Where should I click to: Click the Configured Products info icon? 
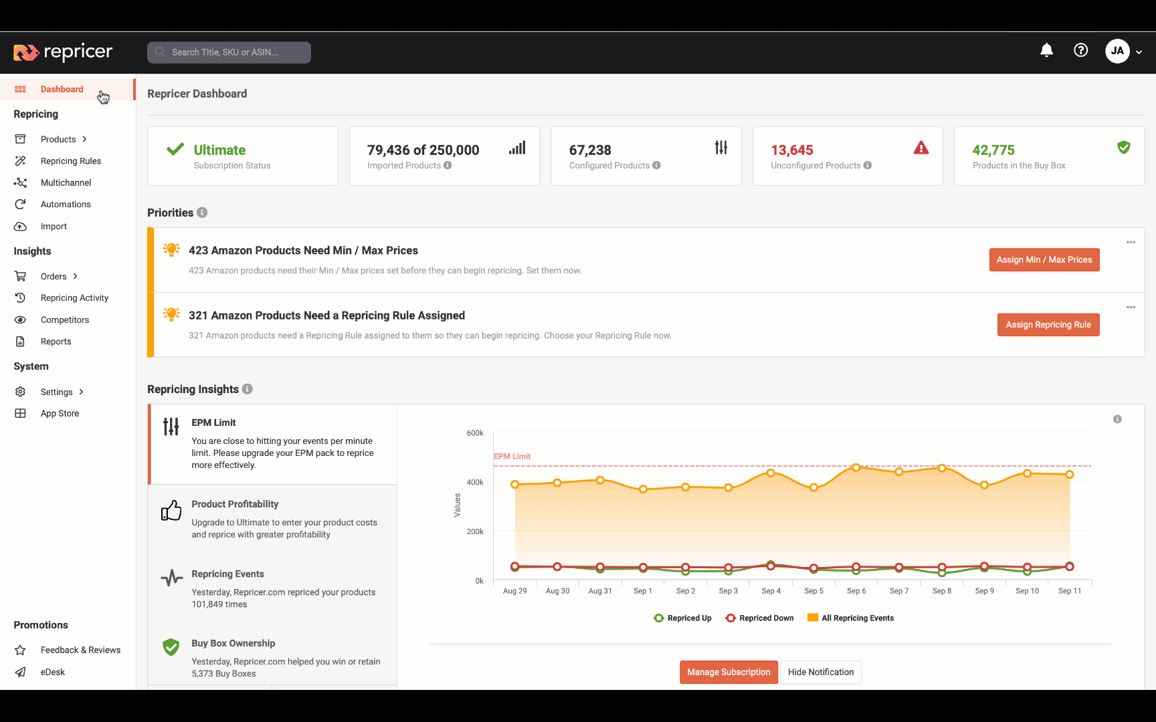(656, 165)
